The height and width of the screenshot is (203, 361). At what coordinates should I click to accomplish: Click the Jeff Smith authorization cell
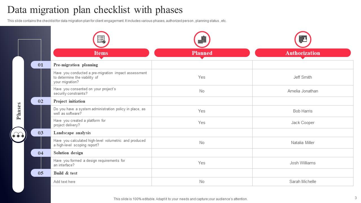coord(303,77)
